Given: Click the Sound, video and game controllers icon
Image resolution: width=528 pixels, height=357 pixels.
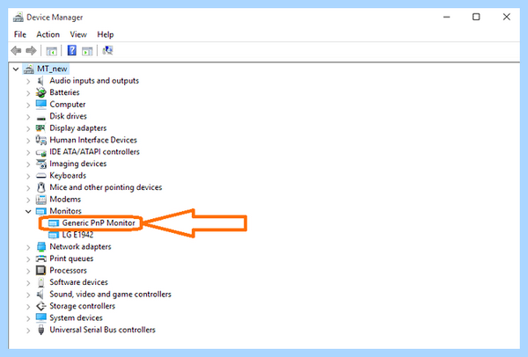Looking at the screenshot, I should (x=40, y=295).
